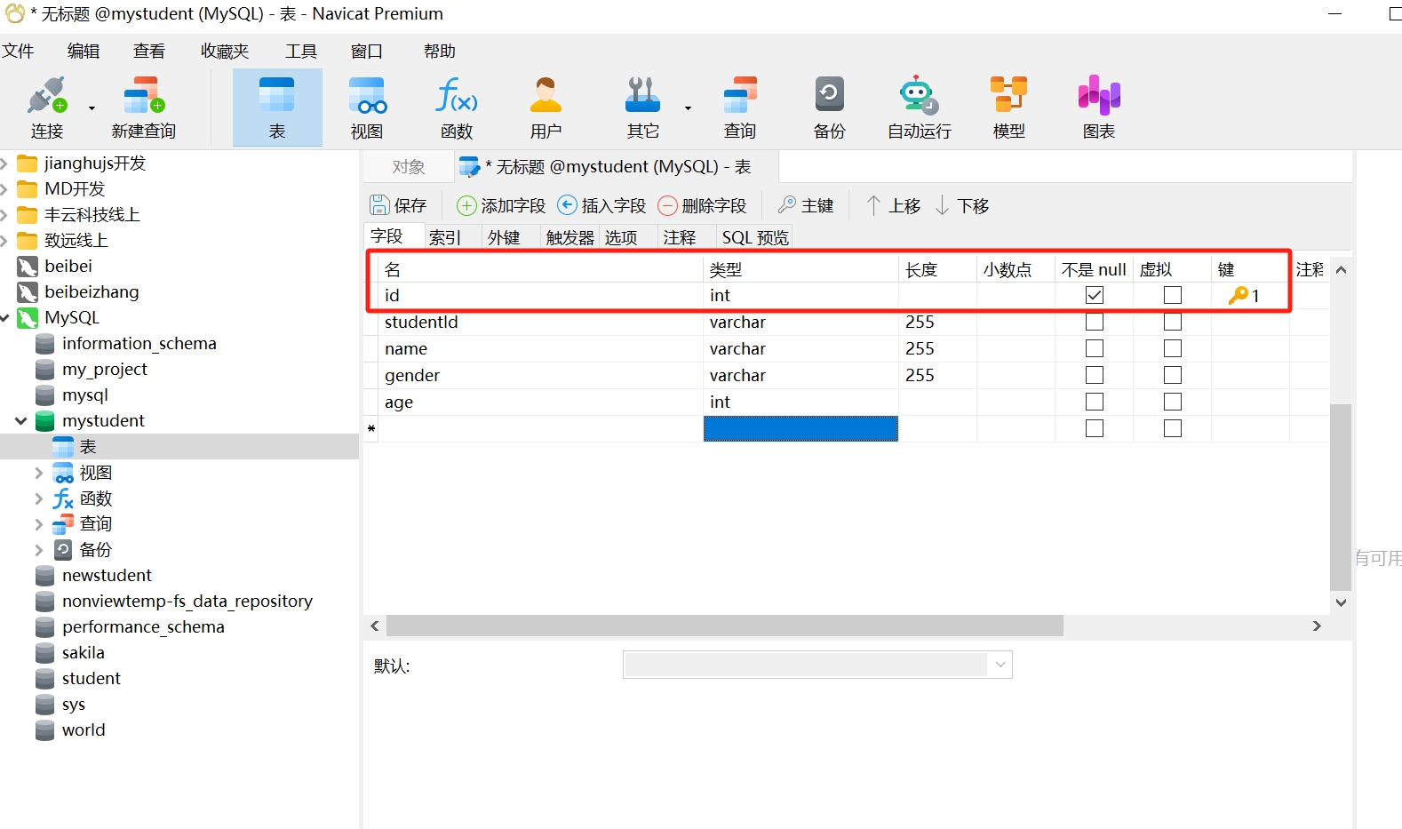
Task: Expand the 视图 node under mystudent
Action: pyautogui.click(x=38, y=473)
